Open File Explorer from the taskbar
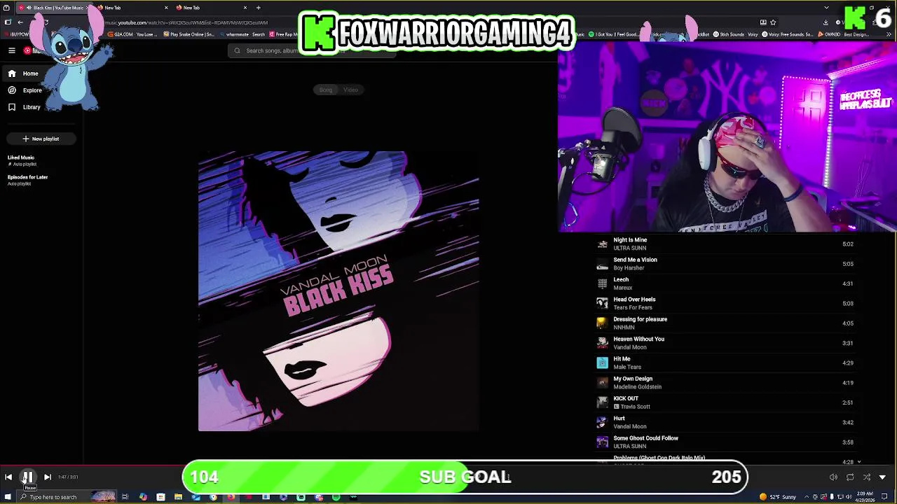 (178, 497)
